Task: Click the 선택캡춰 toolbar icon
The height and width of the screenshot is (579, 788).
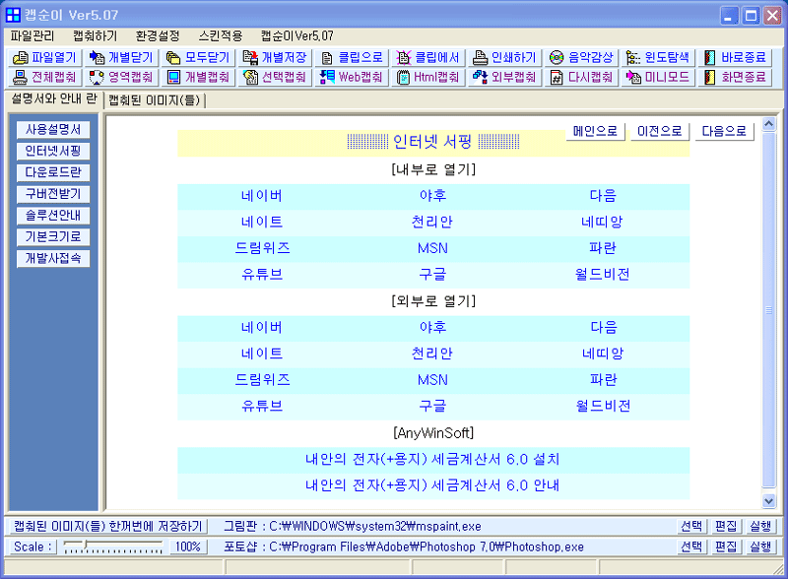Action: (250, 77)
